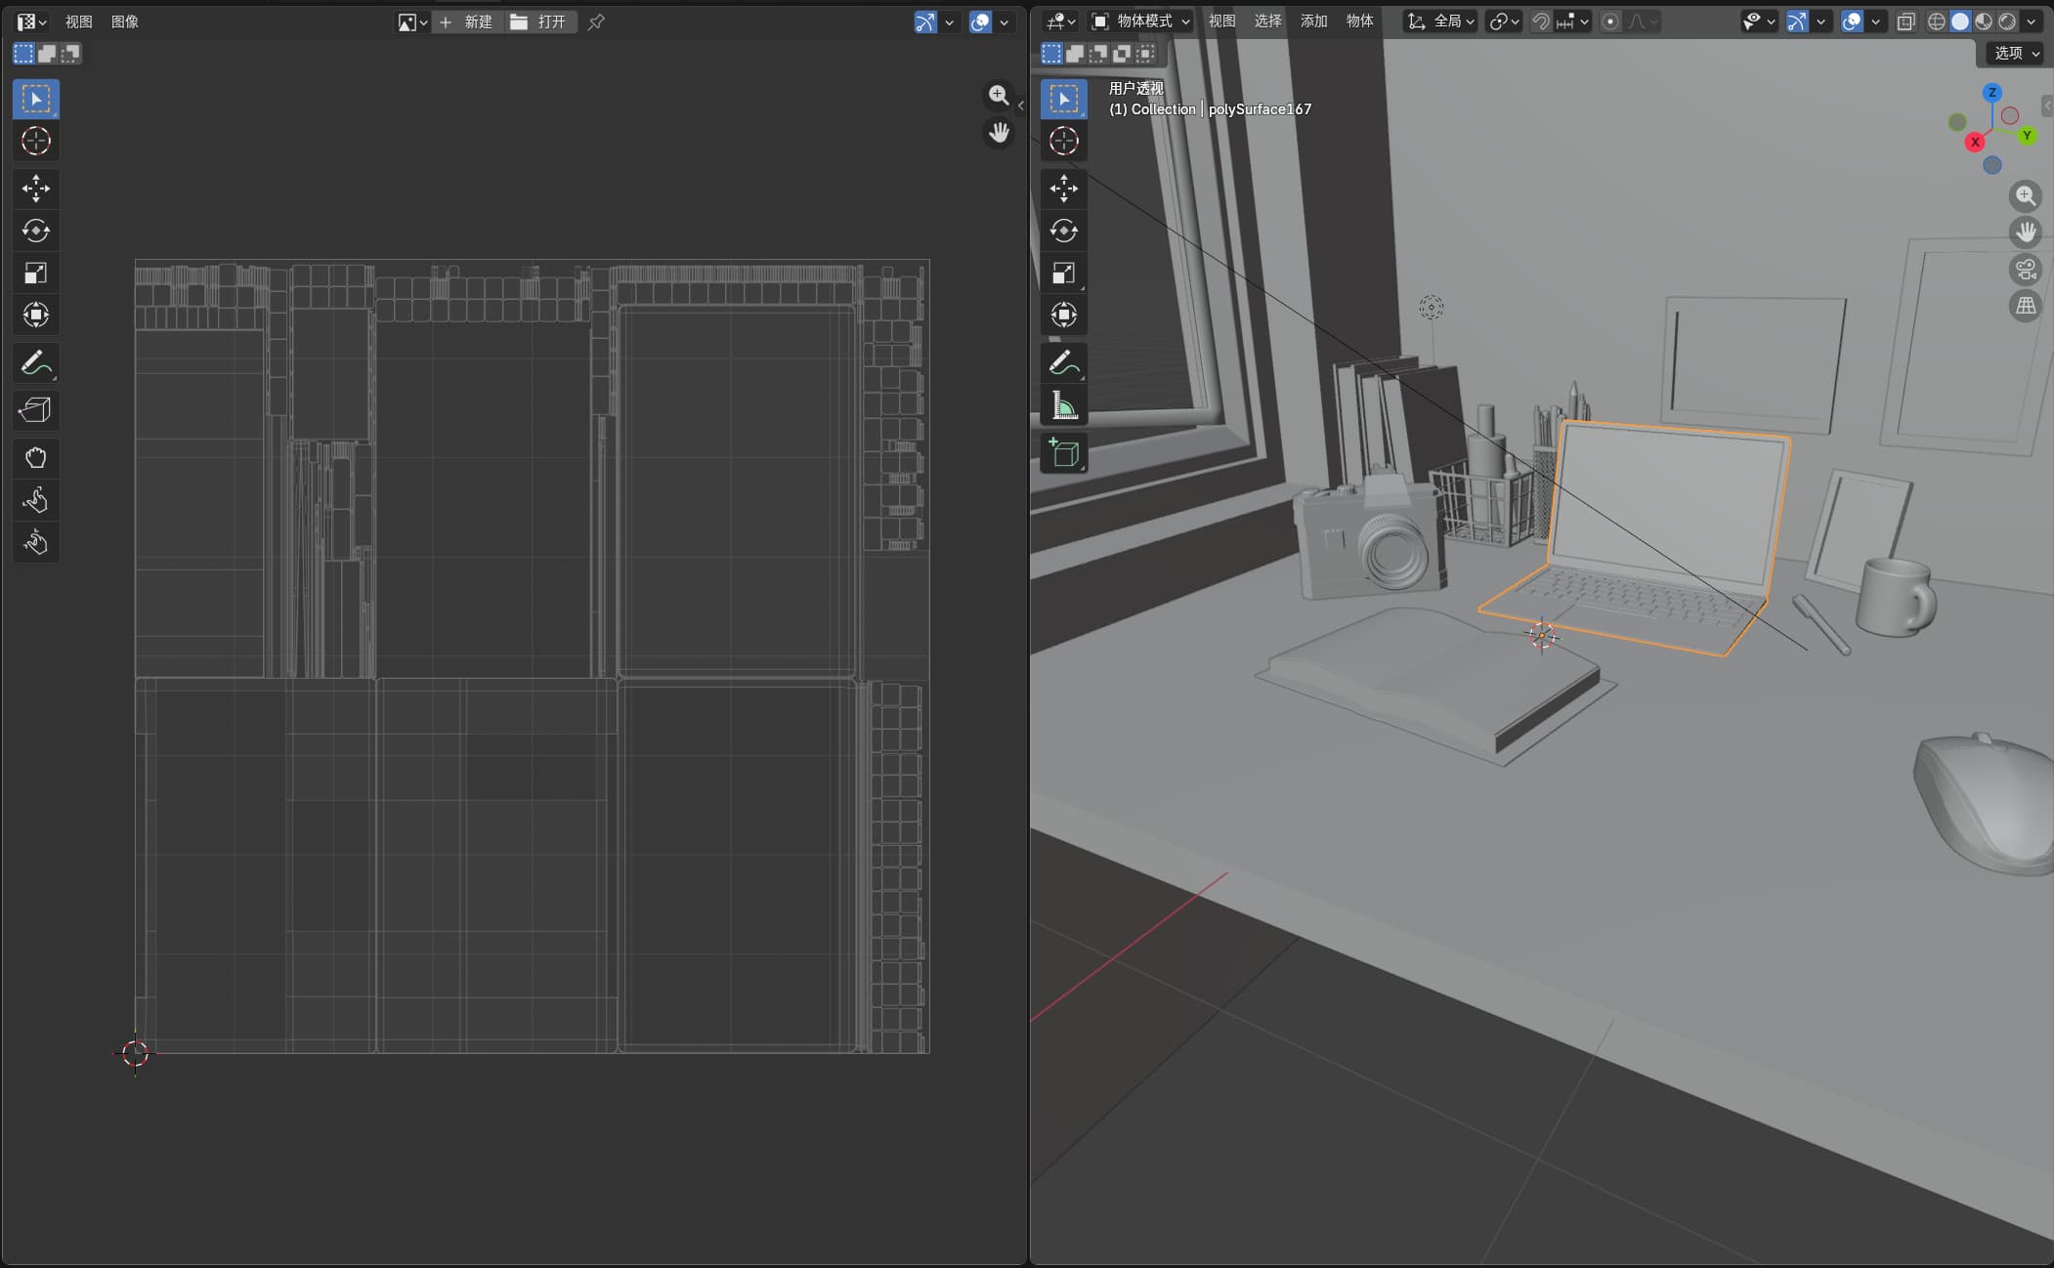2054x1268 pixels.
Task: Open the 全局 transform orientation dropdown
Action: click(x=1440, y=21)
